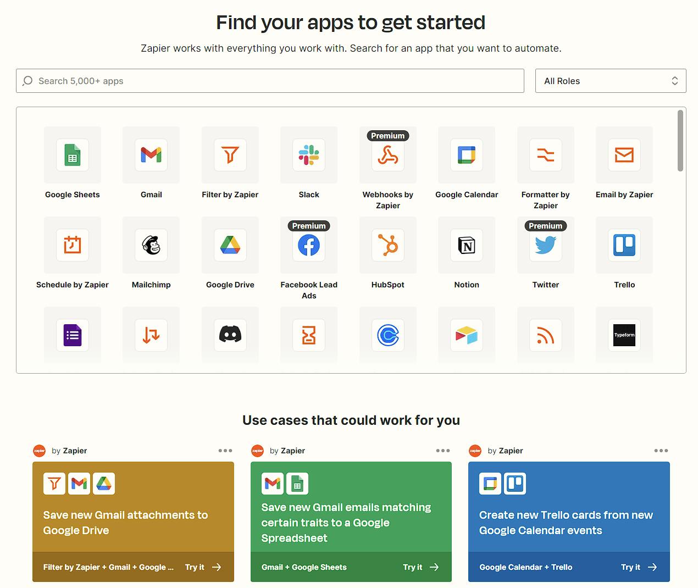Pick the Facebook Lead Ads app

point(309,245)
